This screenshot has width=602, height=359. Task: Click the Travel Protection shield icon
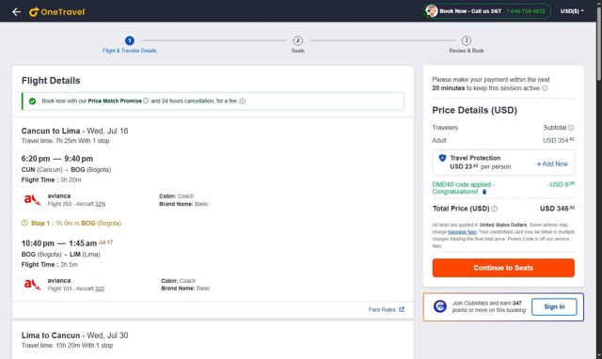pyautogui.click(x=442, y=158)
